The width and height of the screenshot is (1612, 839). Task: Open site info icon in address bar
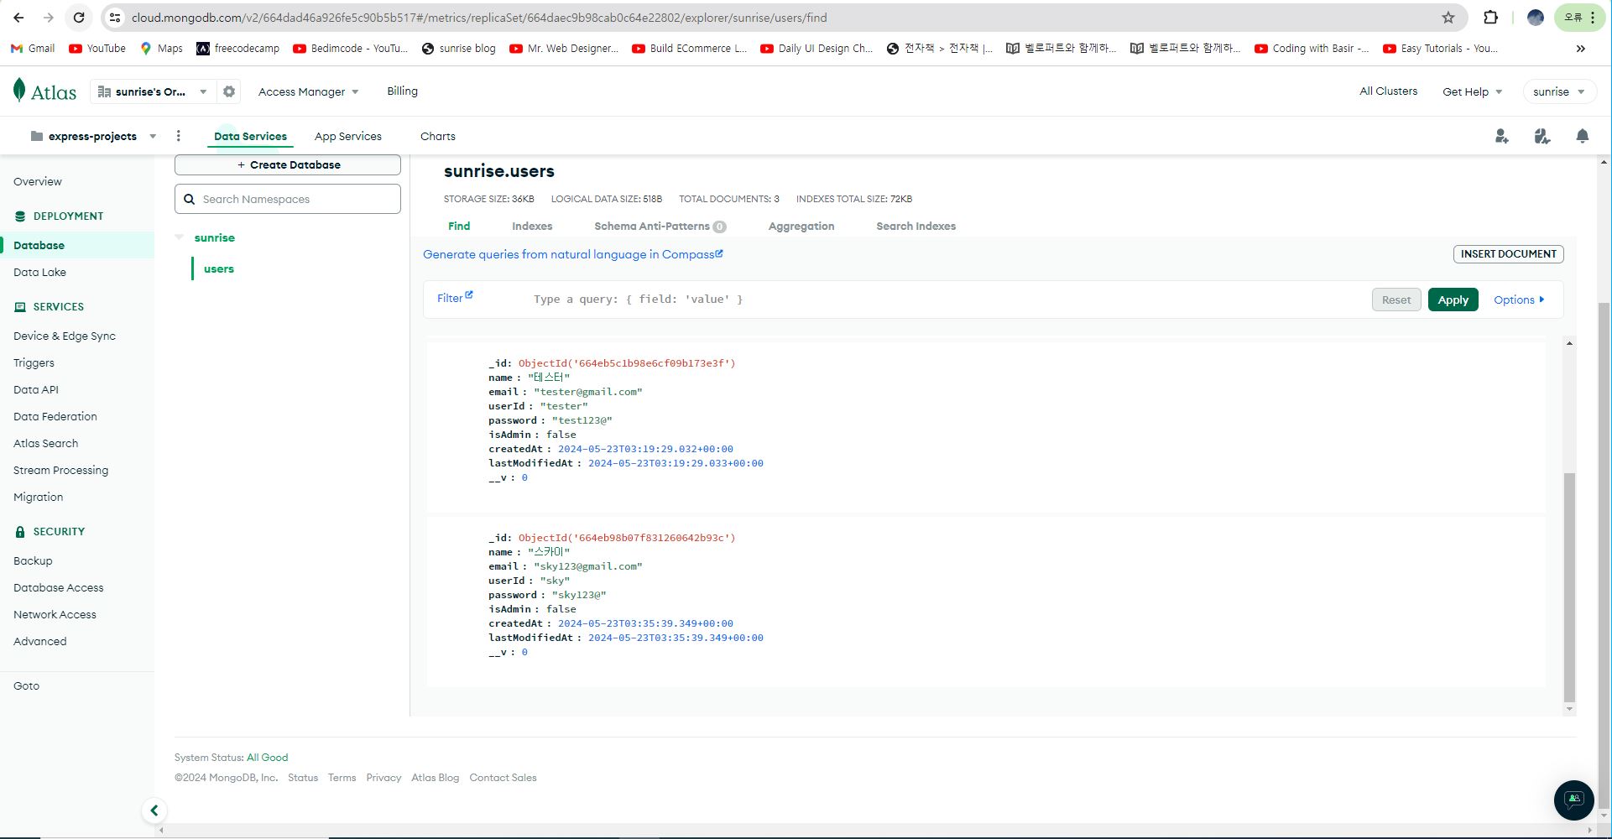click(x=115, y=18)
